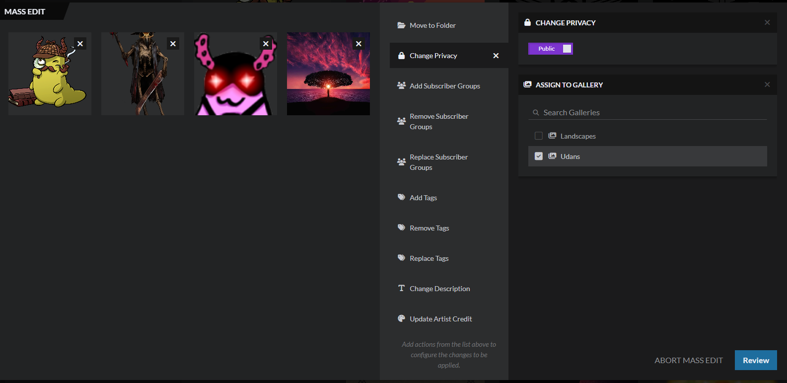Toggle the Public privacy switch
787x383 pixels.
tap(551, 49)
